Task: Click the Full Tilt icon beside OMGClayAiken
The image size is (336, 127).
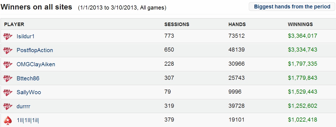Action: click(8, 64)
